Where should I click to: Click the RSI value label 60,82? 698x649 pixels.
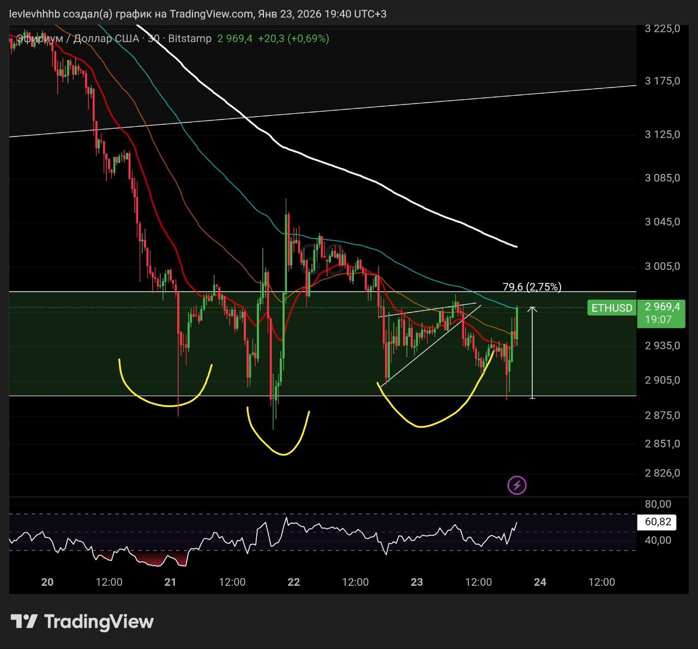657,522
